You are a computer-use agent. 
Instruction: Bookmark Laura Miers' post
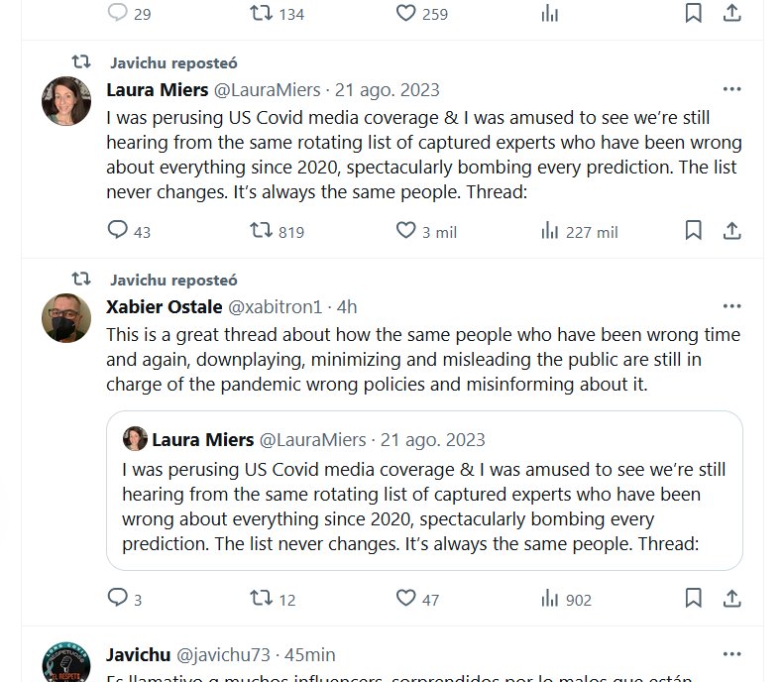coord(694,231)
